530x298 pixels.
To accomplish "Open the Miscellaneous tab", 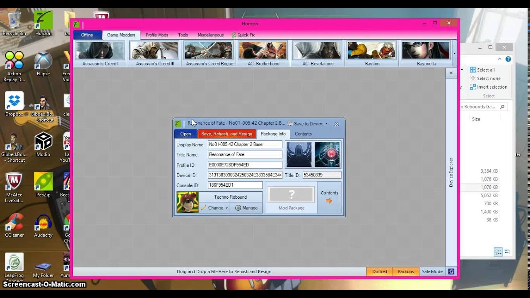I will (x=210, y=35).
